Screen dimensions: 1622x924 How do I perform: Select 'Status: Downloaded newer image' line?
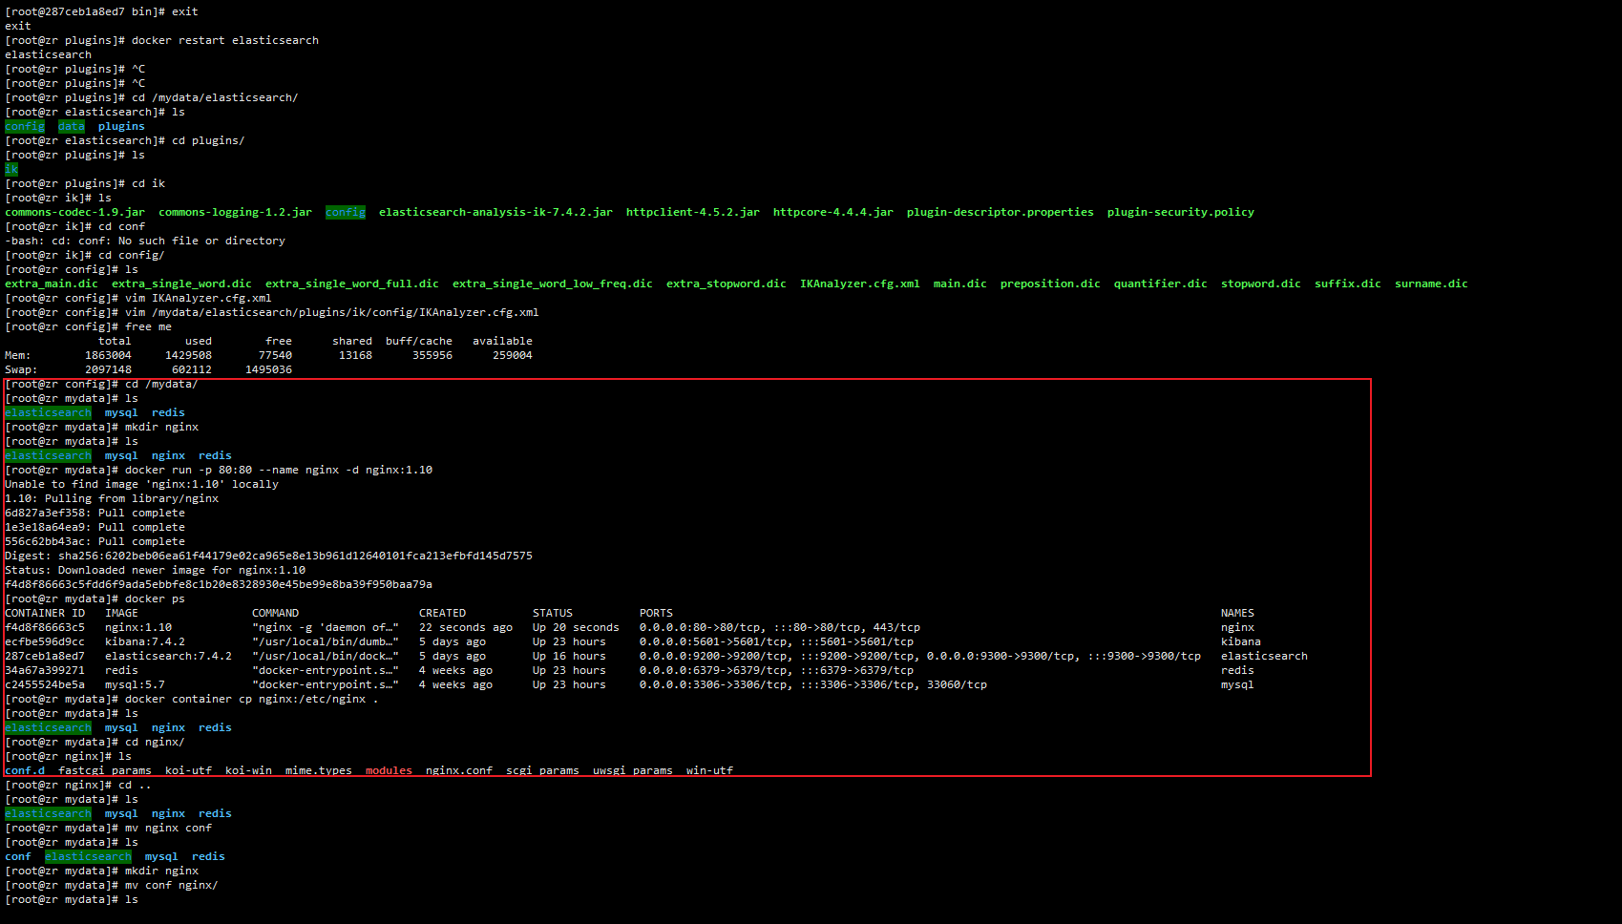pos(155,570)
